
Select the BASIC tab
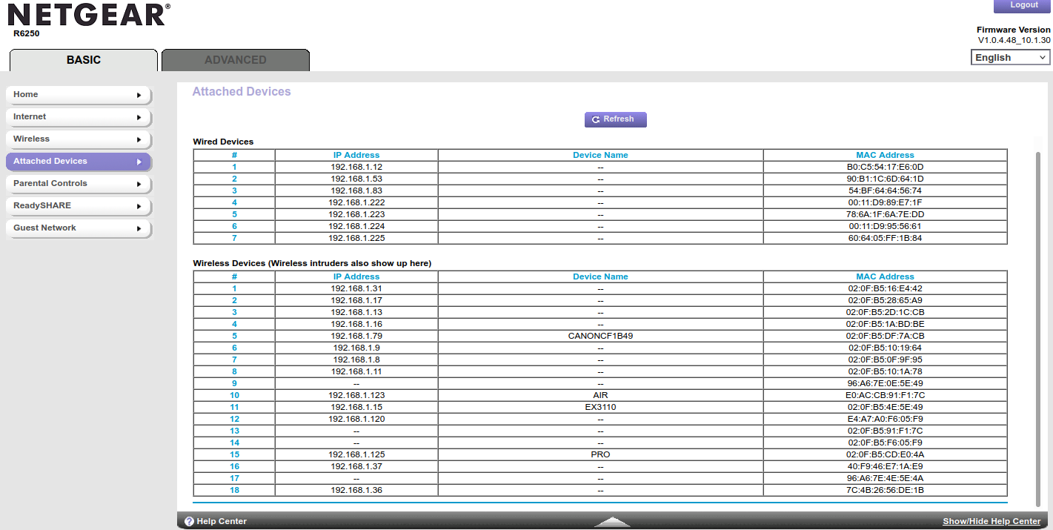pyautogui.click(x=84, y=60)
